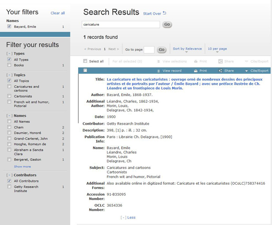Click Paris : Librairie Ch. Delagrave publication info
This screenshot has width=272, height=225.
click(x=139, y=137)
